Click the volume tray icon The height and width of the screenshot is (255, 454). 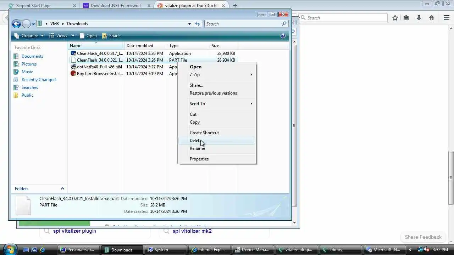427,250
